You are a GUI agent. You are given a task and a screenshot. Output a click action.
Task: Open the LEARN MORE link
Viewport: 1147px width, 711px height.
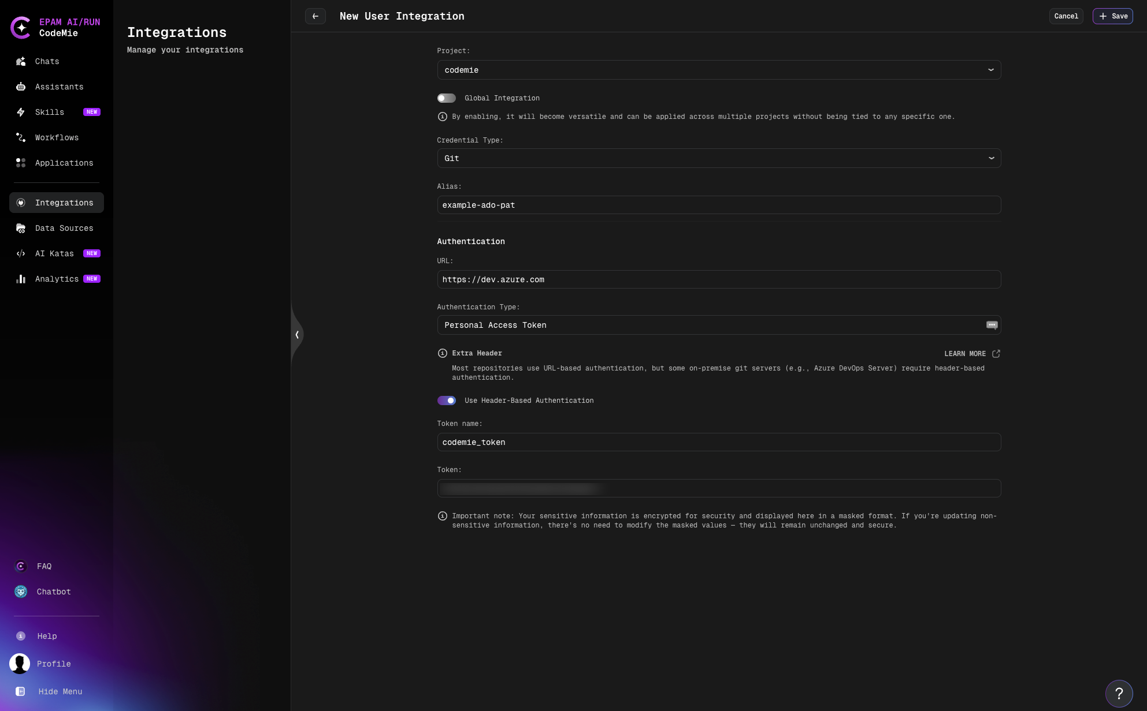(965, 354)
